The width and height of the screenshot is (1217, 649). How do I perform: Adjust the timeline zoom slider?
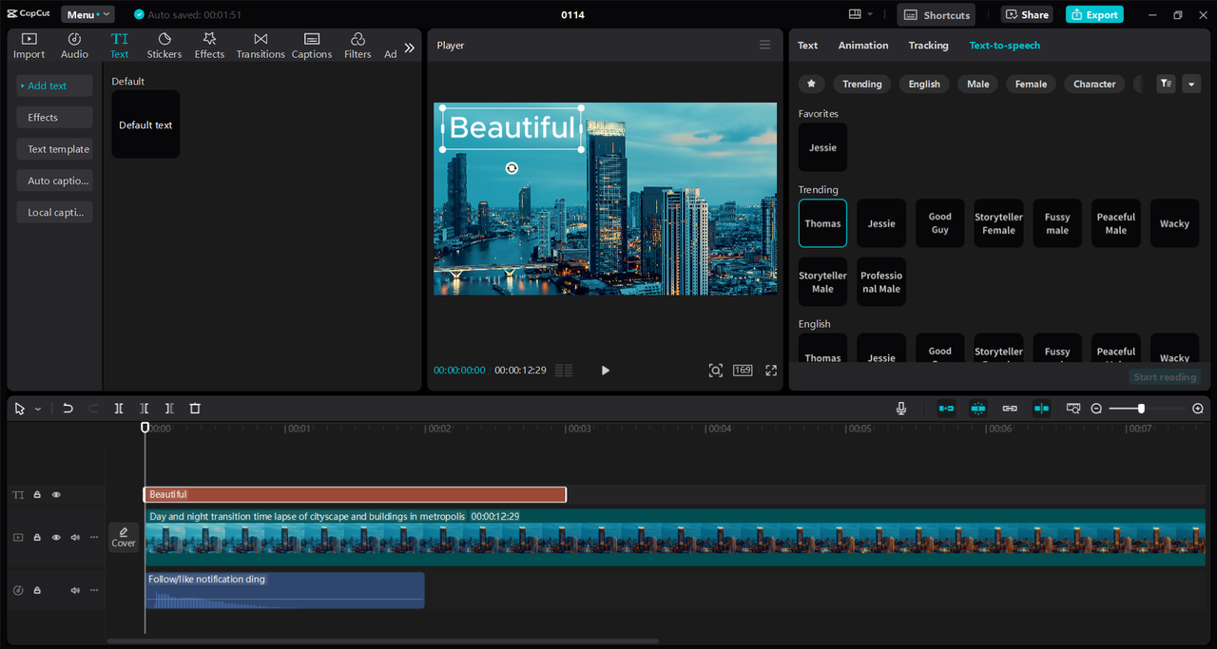click(x=1143, y=409)
